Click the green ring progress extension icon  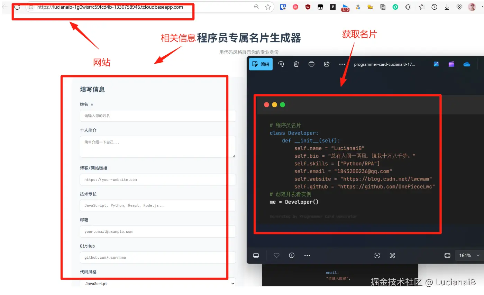395,7
